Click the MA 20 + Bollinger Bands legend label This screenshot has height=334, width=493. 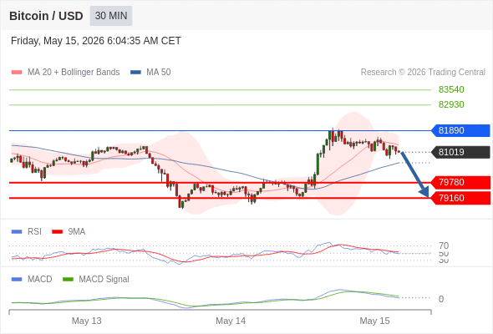(74, 73)
